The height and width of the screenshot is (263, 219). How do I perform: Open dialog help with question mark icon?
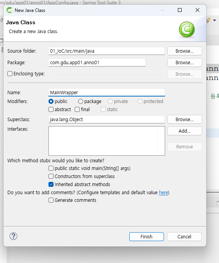[x=13, y=236]
